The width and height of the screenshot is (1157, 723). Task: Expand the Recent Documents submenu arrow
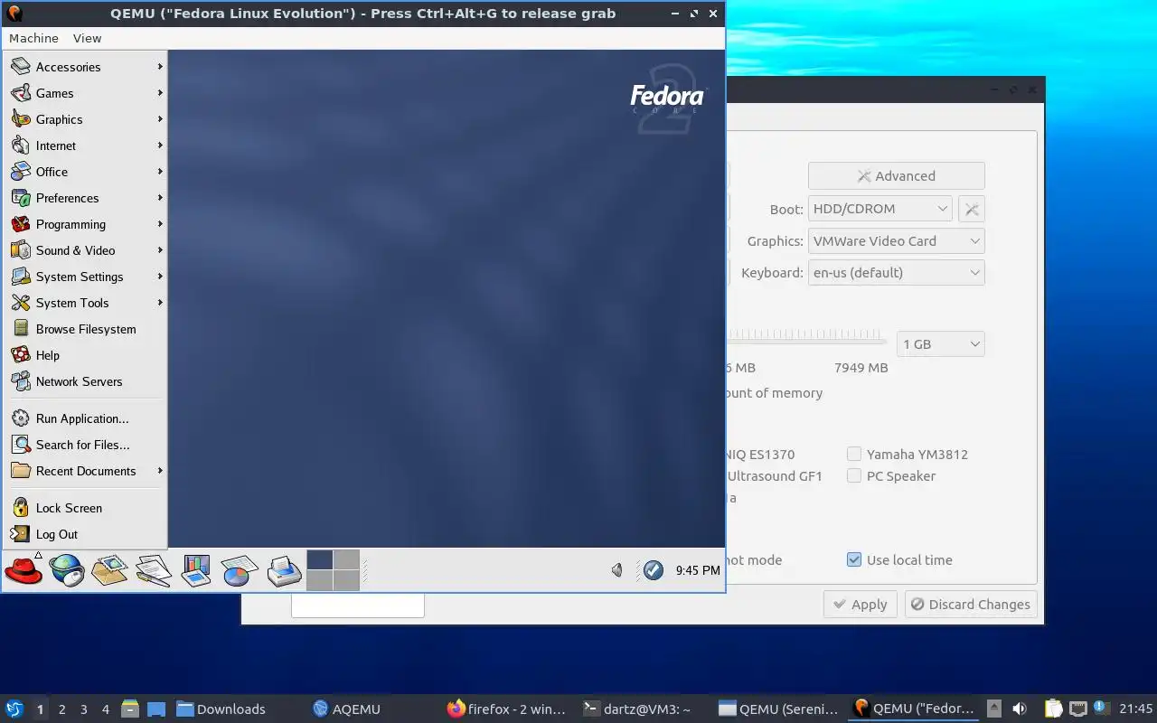coord(160,471)
